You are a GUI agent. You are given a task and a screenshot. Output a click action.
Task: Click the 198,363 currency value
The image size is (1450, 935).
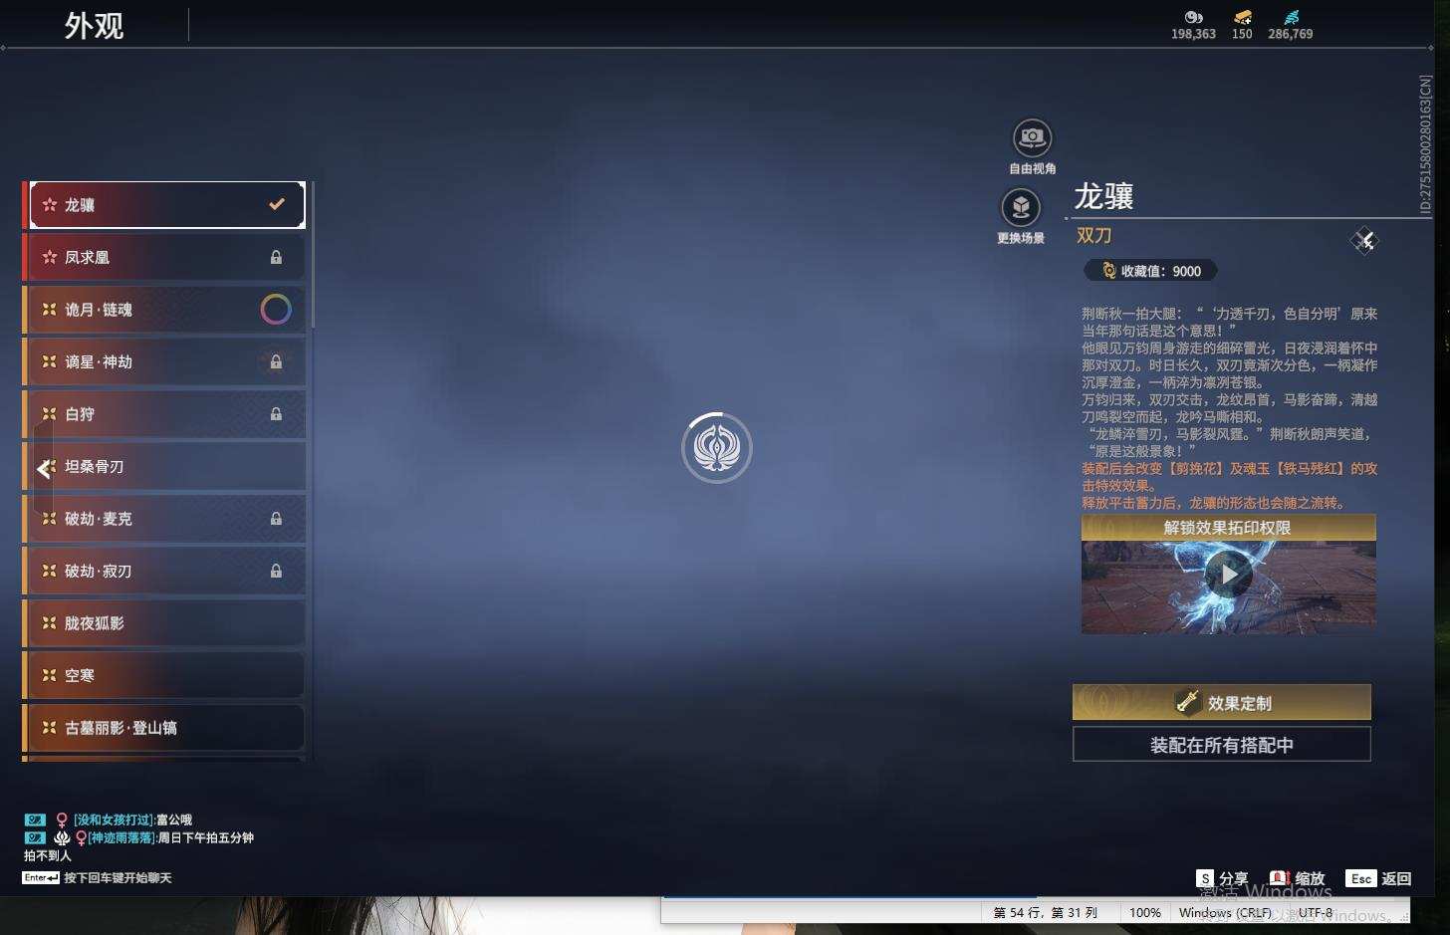pyautogui.click(x=1193, y=34)
